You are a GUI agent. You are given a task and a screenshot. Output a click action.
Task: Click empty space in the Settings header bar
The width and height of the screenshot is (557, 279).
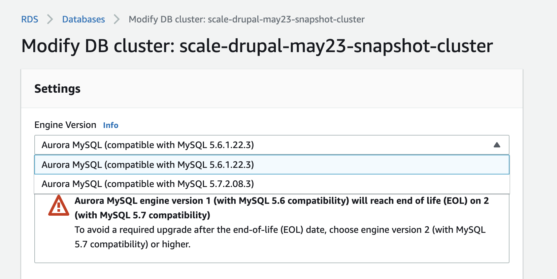[x=297, y=89]
